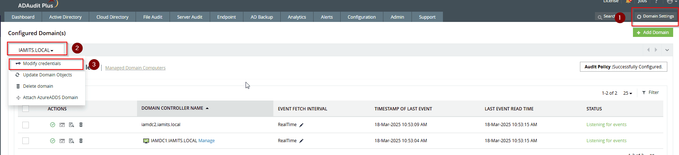
Task: Edit event fetch interval for iamdc2.iamits.local
Action: (x=301, y=125)
